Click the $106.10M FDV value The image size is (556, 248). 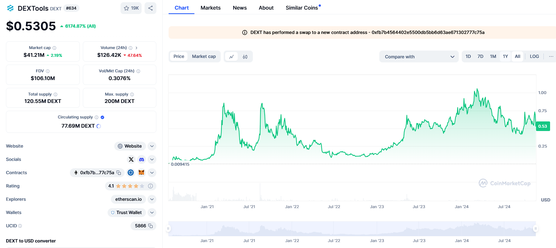pos(43,78)
